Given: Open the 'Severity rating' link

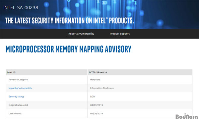Looking at the screenshot, I should click(16, 97).
